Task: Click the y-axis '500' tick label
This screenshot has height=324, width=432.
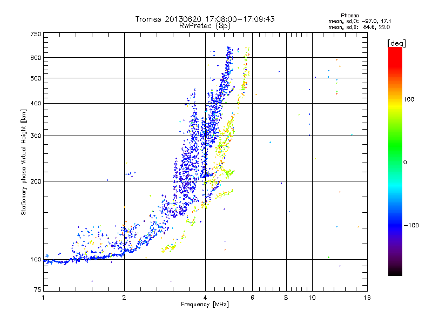Action: point(36,78)
